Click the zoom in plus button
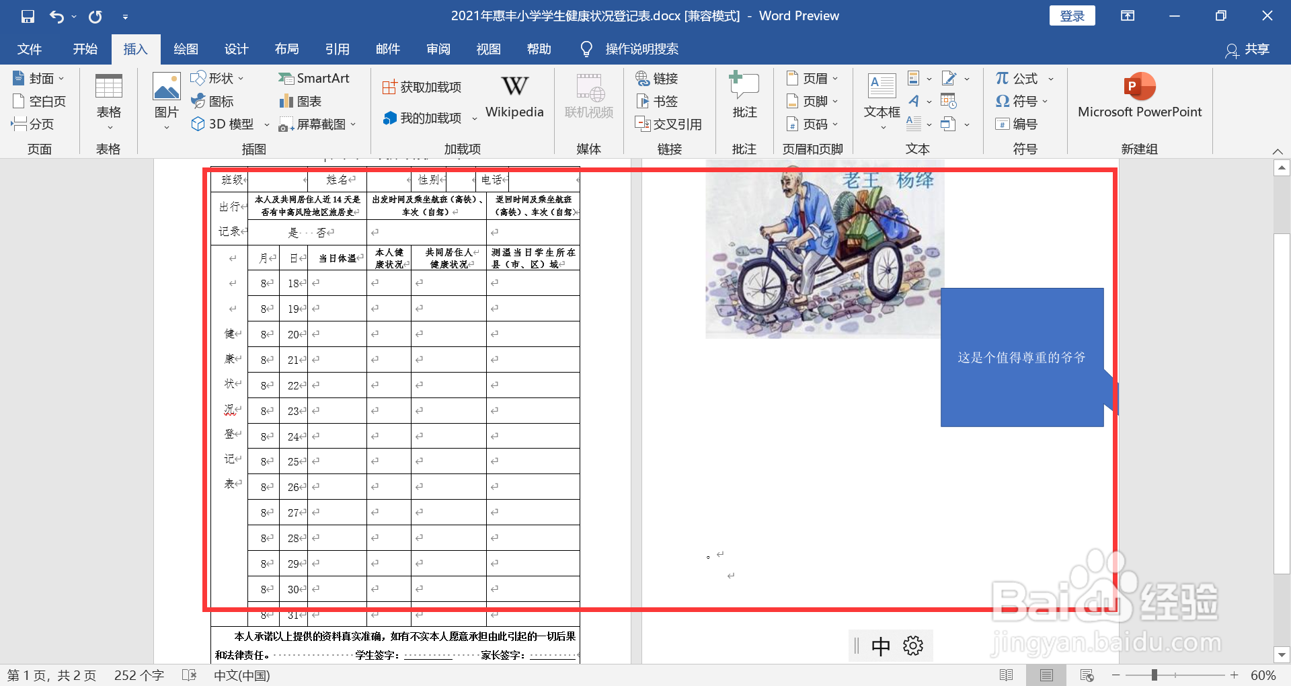The image size is (1291, 686). pyautogui.click(x=1235, y=675)
